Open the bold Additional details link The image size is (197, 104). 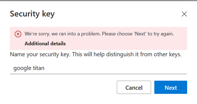click(45, 43)
